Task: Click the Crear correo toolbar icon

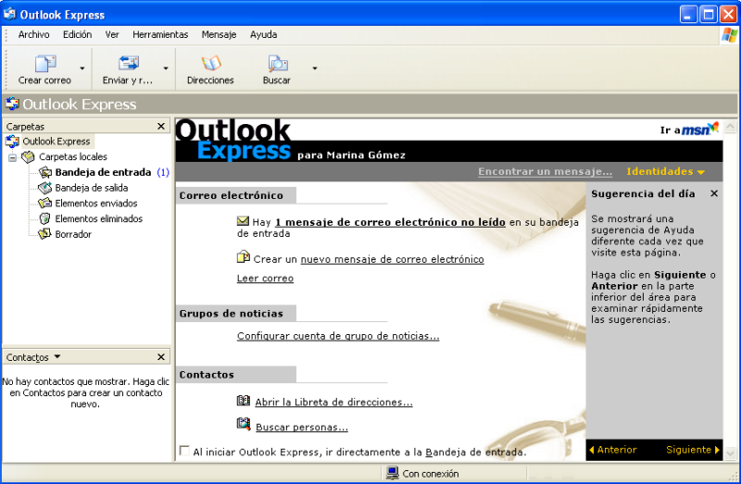Action: [45, 63]
